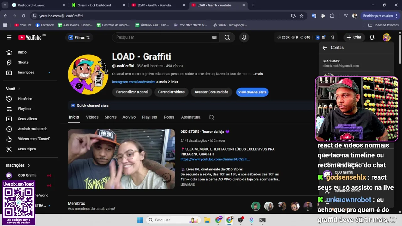This screenshot has width=402, height=226.
Task: Open the notifications bell
Action: [x=372, y=37]
